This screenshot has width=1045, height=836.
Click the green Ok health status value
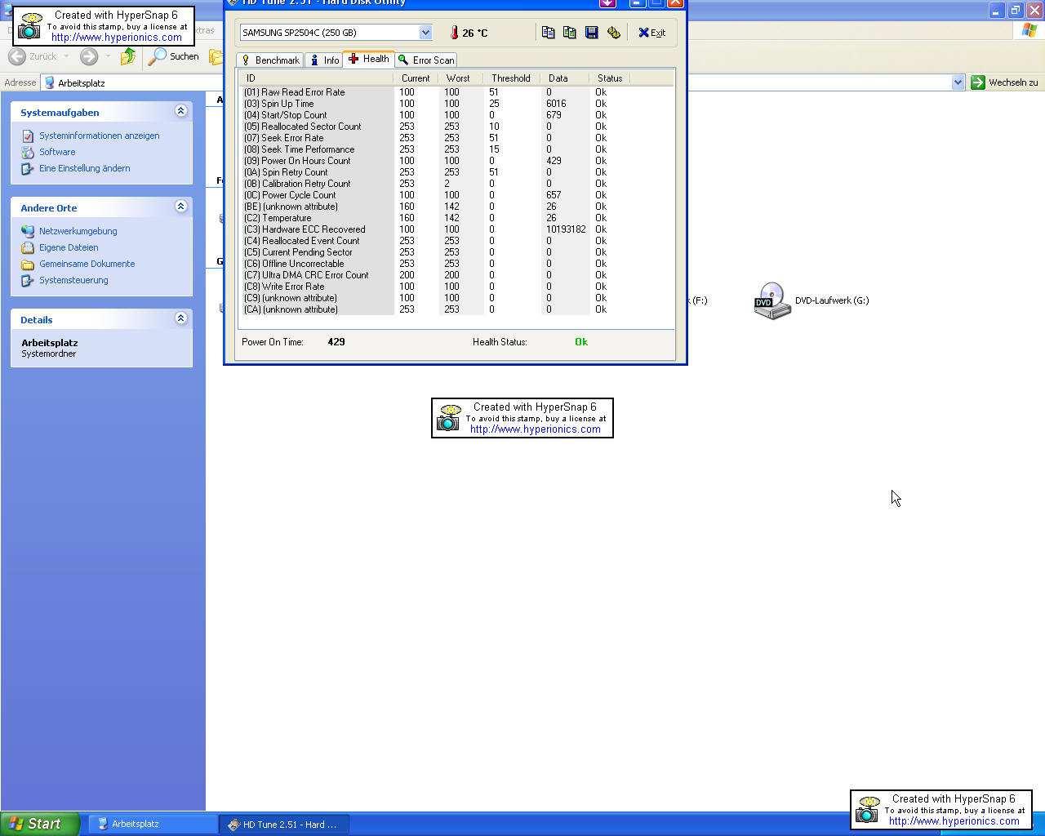click(581, 342)
